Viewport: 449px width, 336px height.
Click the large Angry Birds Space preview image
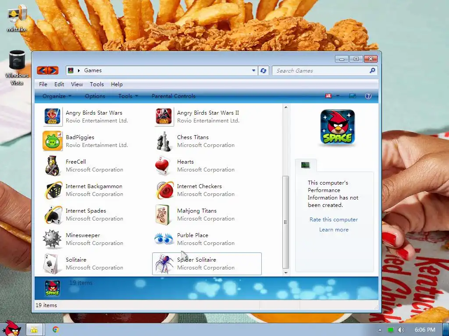point(338,127)
